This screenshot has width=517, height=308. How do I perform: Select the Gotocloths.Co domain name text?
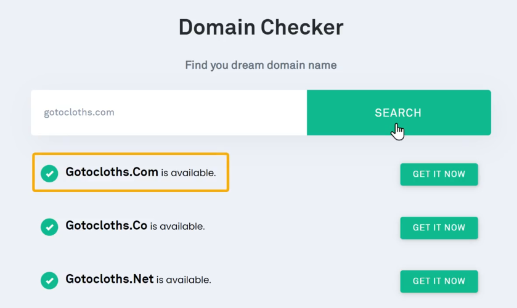point(106,225)
